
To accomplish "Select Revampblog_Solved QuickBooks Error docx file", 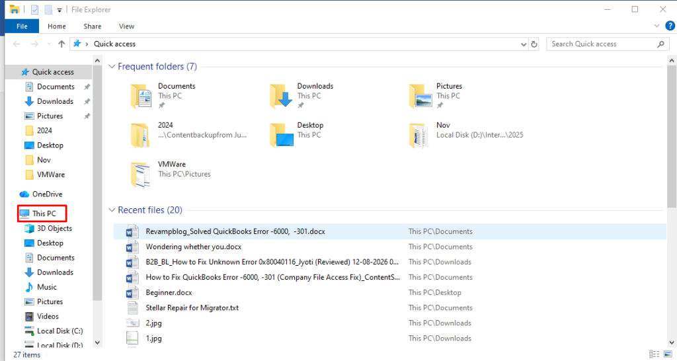I will point(235,232).
